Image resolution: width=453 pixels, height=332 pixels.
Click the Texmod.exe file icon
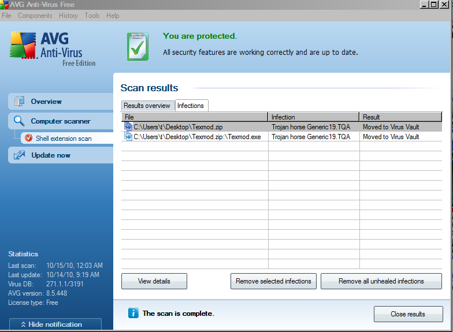point(128,136)
